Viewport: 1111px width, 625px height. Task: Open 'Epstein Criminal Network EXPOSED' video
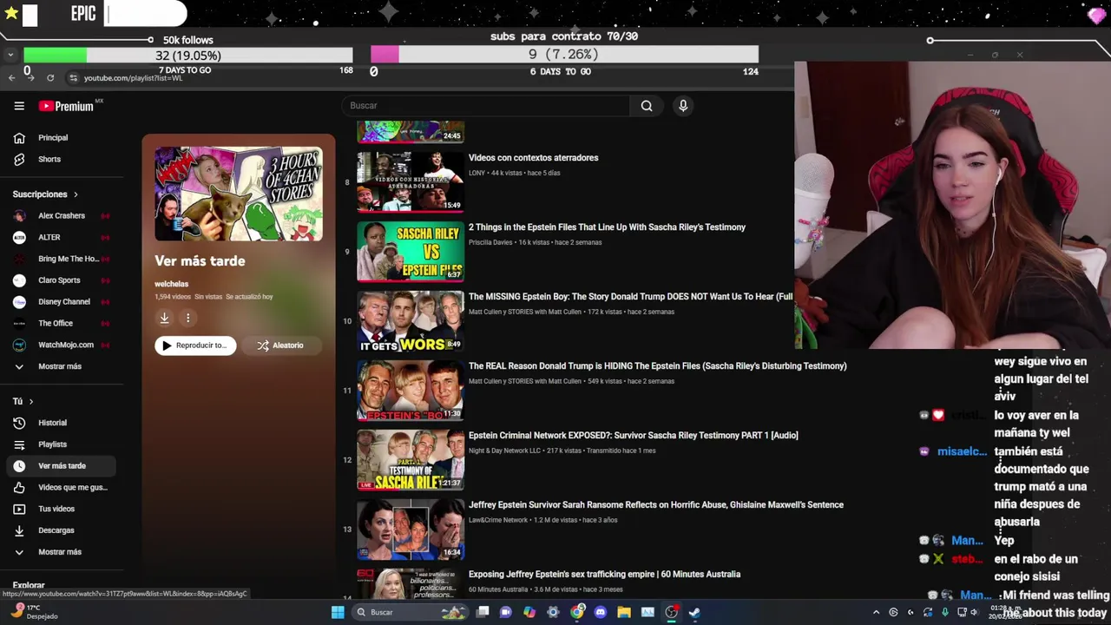633,436
